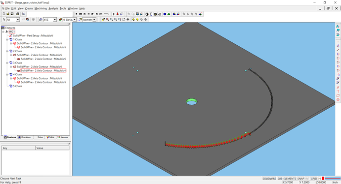This screenshot has height=184, width=341.
Task: Toggle GRID mode in status bar
Action: click(x=314, y=179)
